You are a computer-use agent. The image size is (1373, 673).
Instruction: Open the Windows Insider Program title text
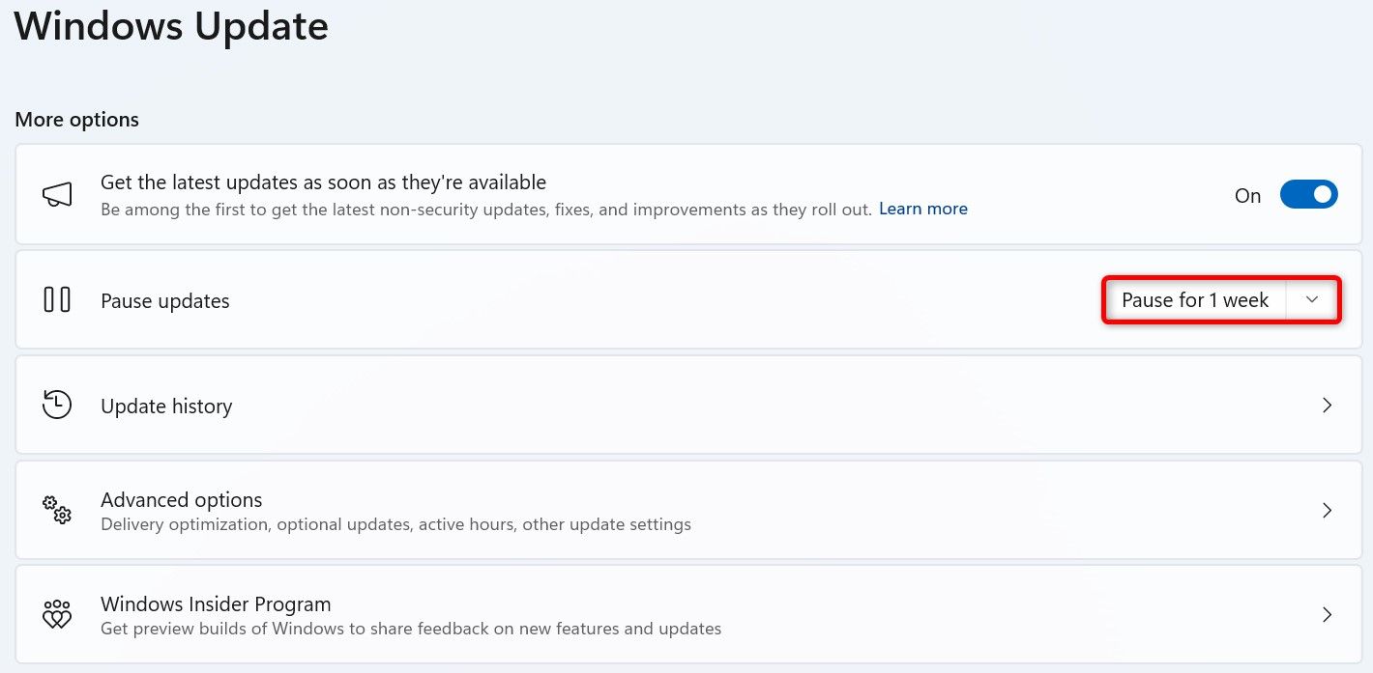tap(216, 604)
